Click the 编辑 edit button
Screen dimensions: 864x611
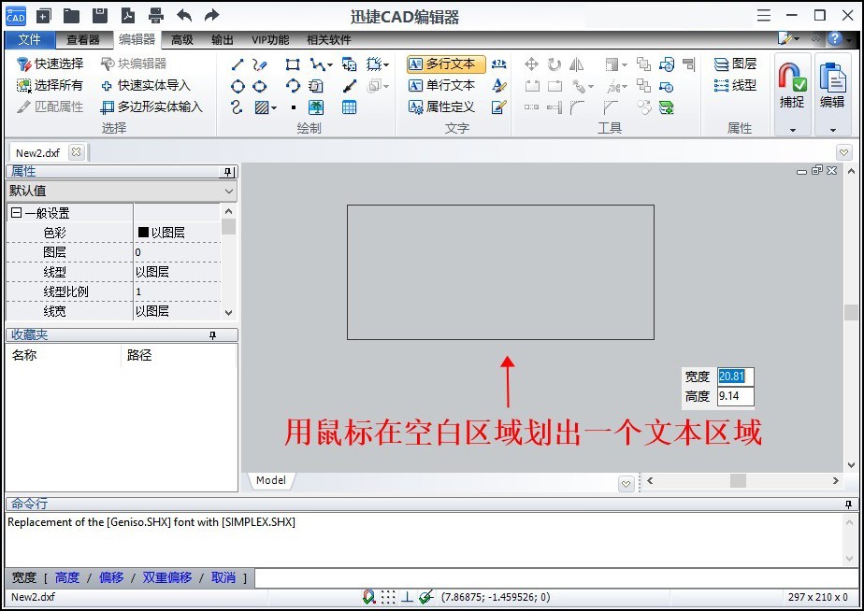(831, 85)
